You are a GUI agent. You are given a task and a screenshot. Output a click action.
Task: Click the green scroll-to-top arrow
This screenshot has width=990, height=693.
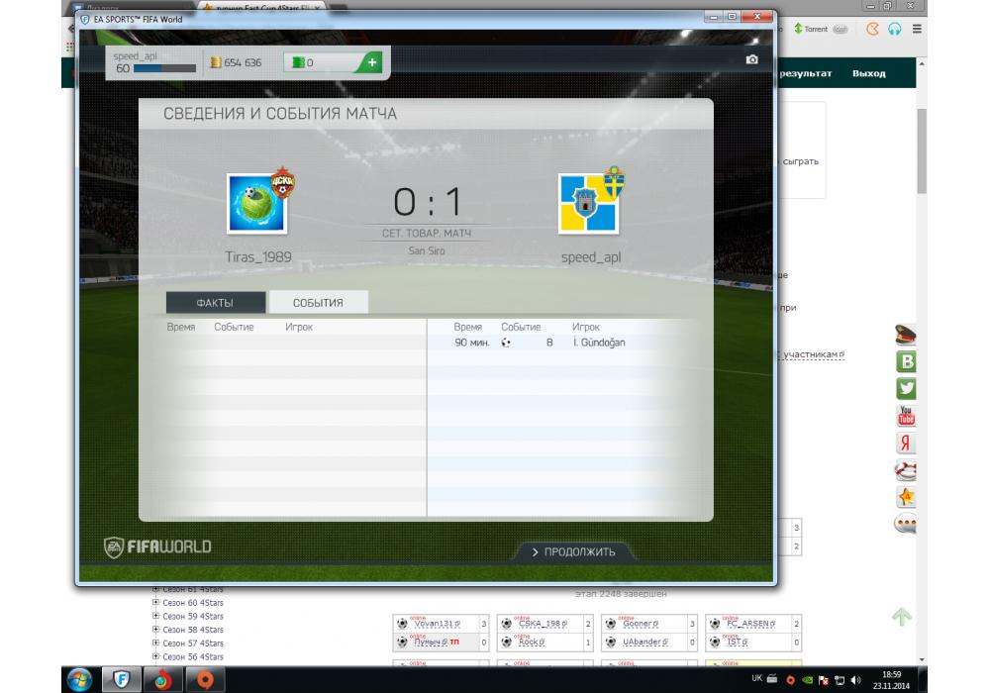(x=902, y=617)
